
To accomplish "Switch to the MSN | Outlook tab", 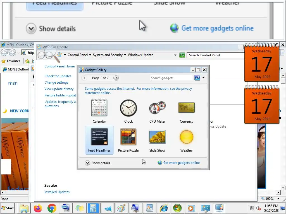I will [x=15, y=69].
